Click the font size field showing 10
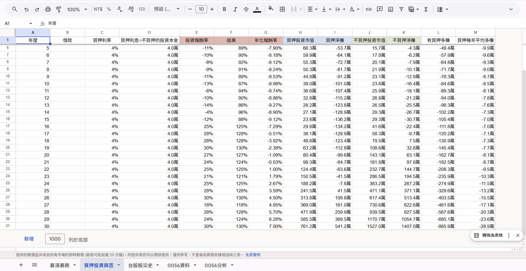This screenshot has height=271, width=526. click(201, 9)
